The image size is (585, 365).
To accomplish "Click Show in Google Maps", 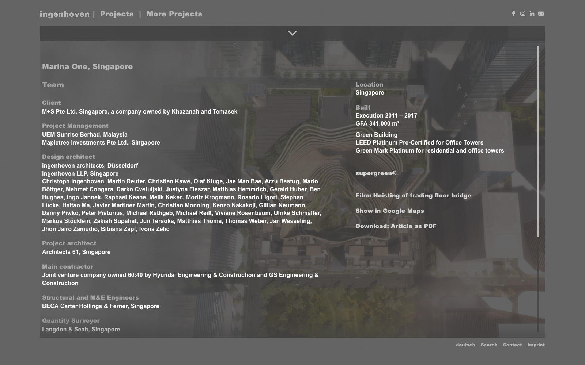I will (390, 211).
